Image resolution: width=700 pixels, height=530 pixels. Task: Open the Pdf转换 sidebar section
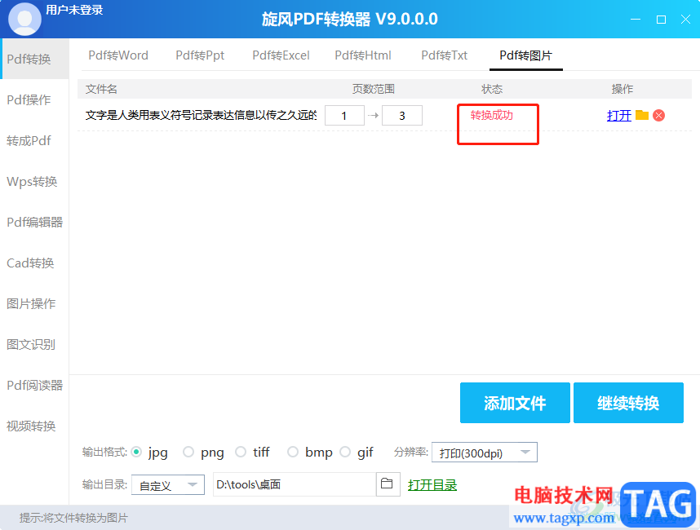[34, 59]
